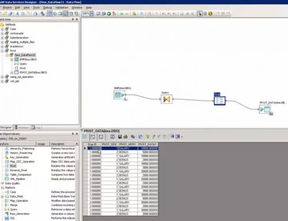Select the first SALARY row in data grid
Screen dimensions: 288x221
pyautogui.click(x=123, y=148)
